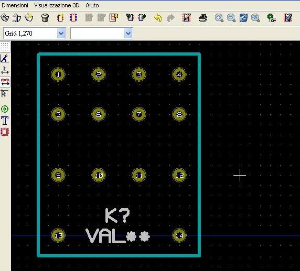The width and height of the screenshot is (300, 271).
Task: Click the redraw view icon
Action: (243, 18)
